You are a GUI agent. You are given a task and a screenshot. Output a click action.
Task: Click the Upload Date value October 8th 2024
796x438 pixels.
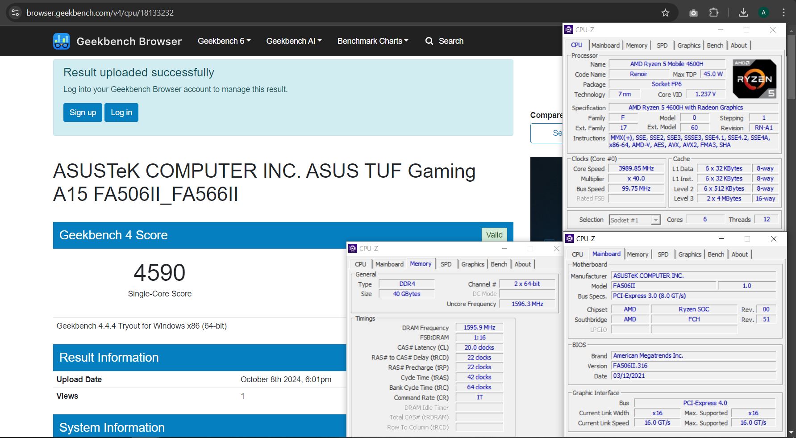click(286, 380)
